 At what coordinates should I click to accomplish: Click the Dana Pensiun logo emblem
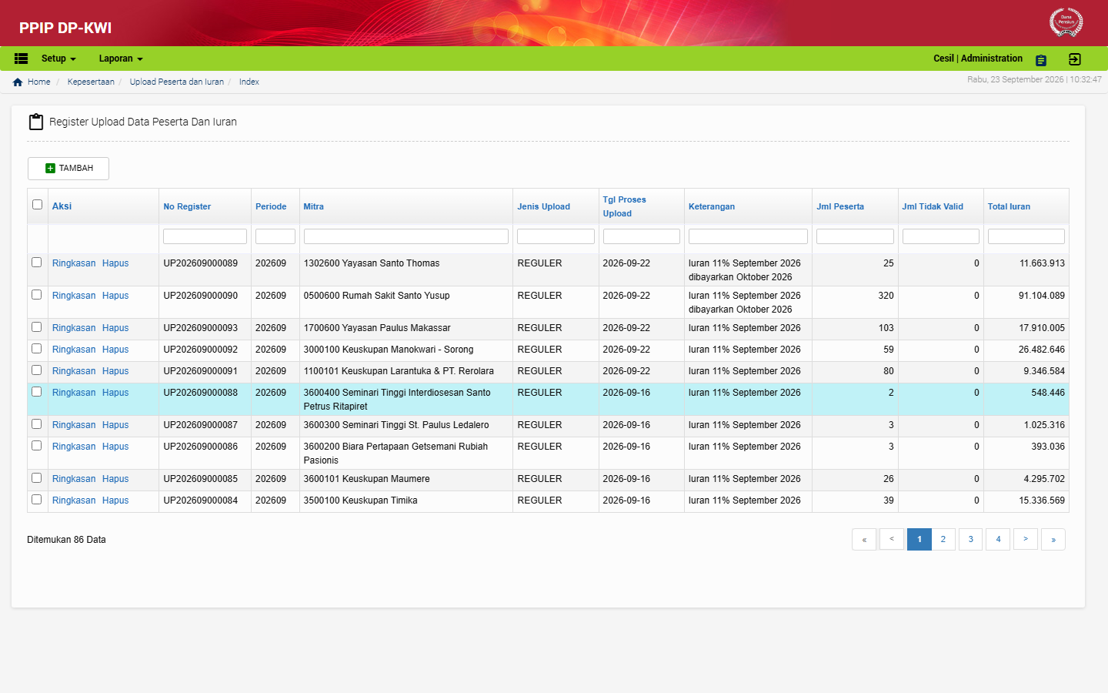(x=1066, y=22)
